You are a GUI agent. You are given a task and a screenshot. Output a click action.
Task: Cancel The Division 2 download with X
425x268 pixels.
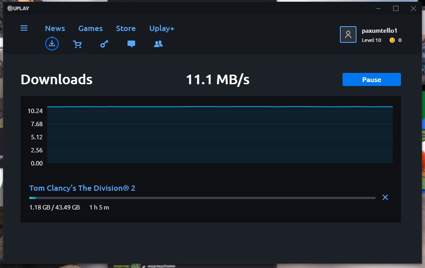pos(385,197)
